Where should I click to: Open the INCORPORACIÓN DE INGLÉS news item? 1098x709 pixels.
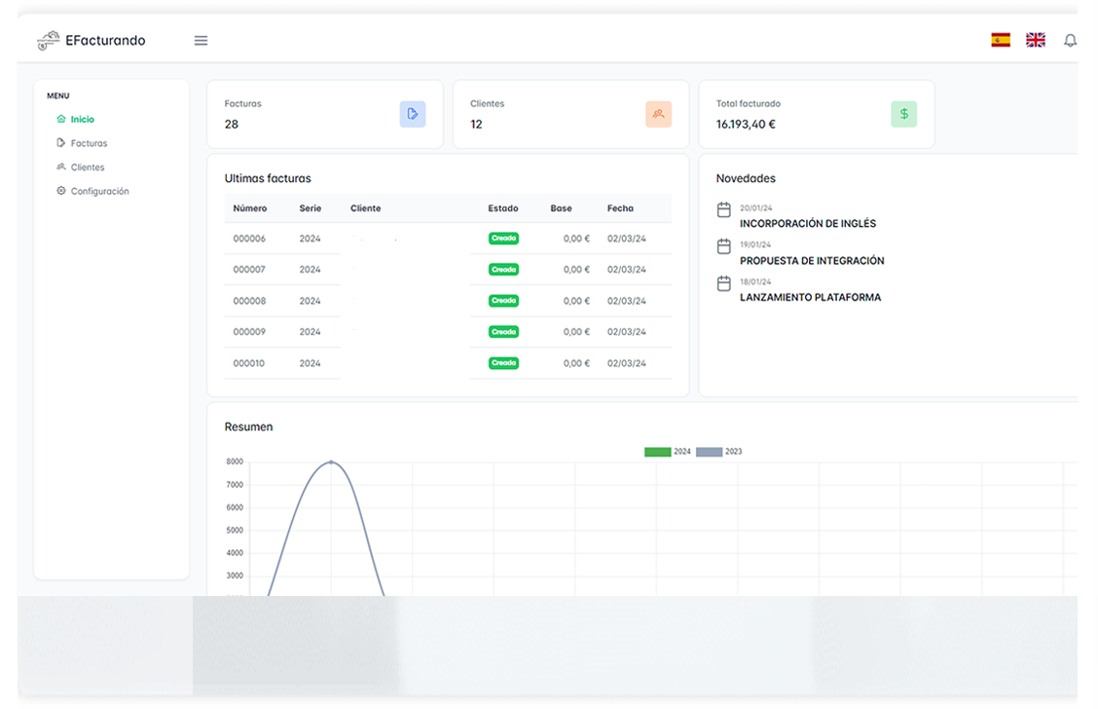(807, 224)
